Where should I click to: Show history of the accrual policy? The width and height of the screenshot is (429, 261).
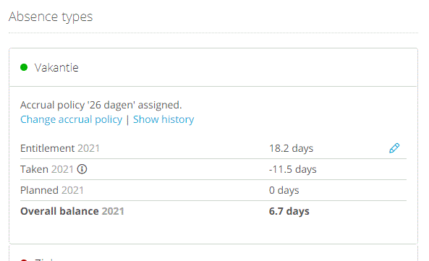coord(163,119)
